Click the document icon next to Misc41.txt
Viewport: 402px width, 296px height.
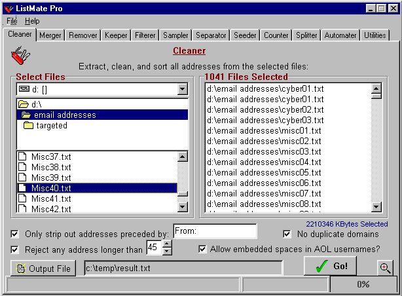click(22, 198)
